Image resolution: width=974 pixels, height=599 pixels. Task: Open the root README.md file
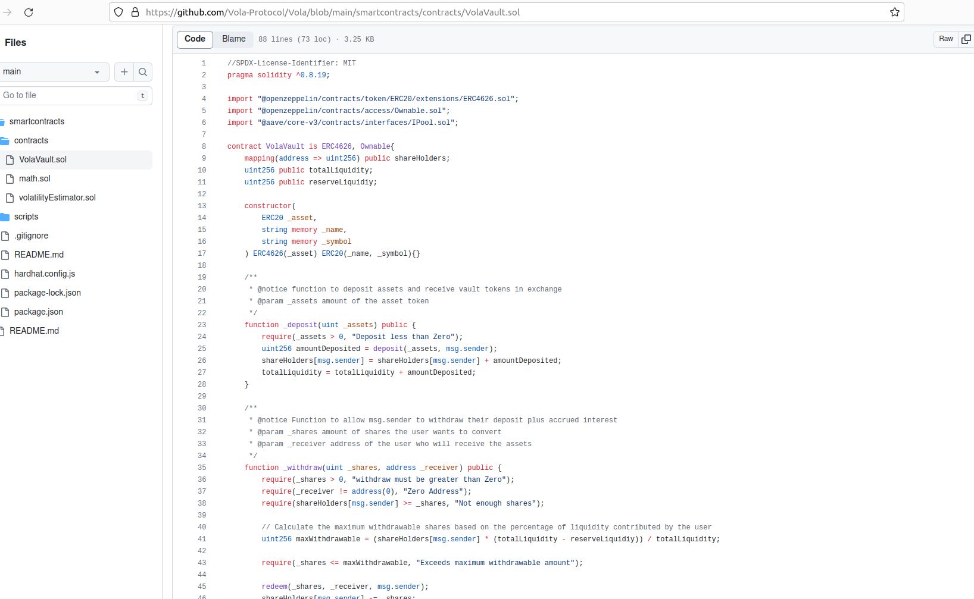[x=34, y=331]
